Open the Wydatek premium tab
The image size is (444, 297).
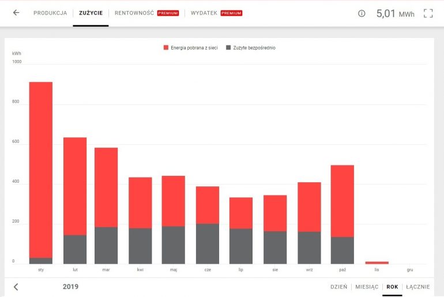[216, 13]
